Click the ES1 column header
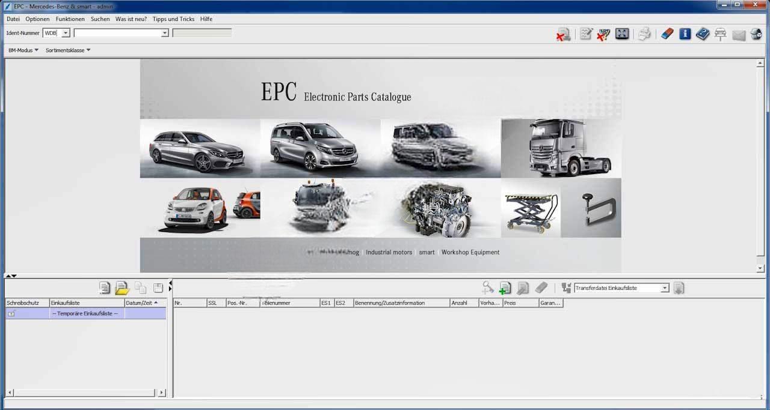Image resolution: width=770 pixels, height=410 pixels. coord(327,303)
